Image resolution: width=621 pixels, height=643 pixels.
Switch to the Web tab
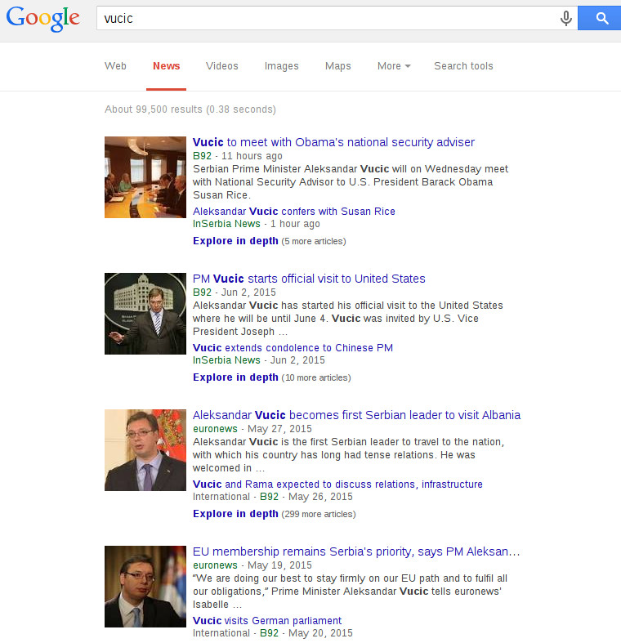(115, 66)
